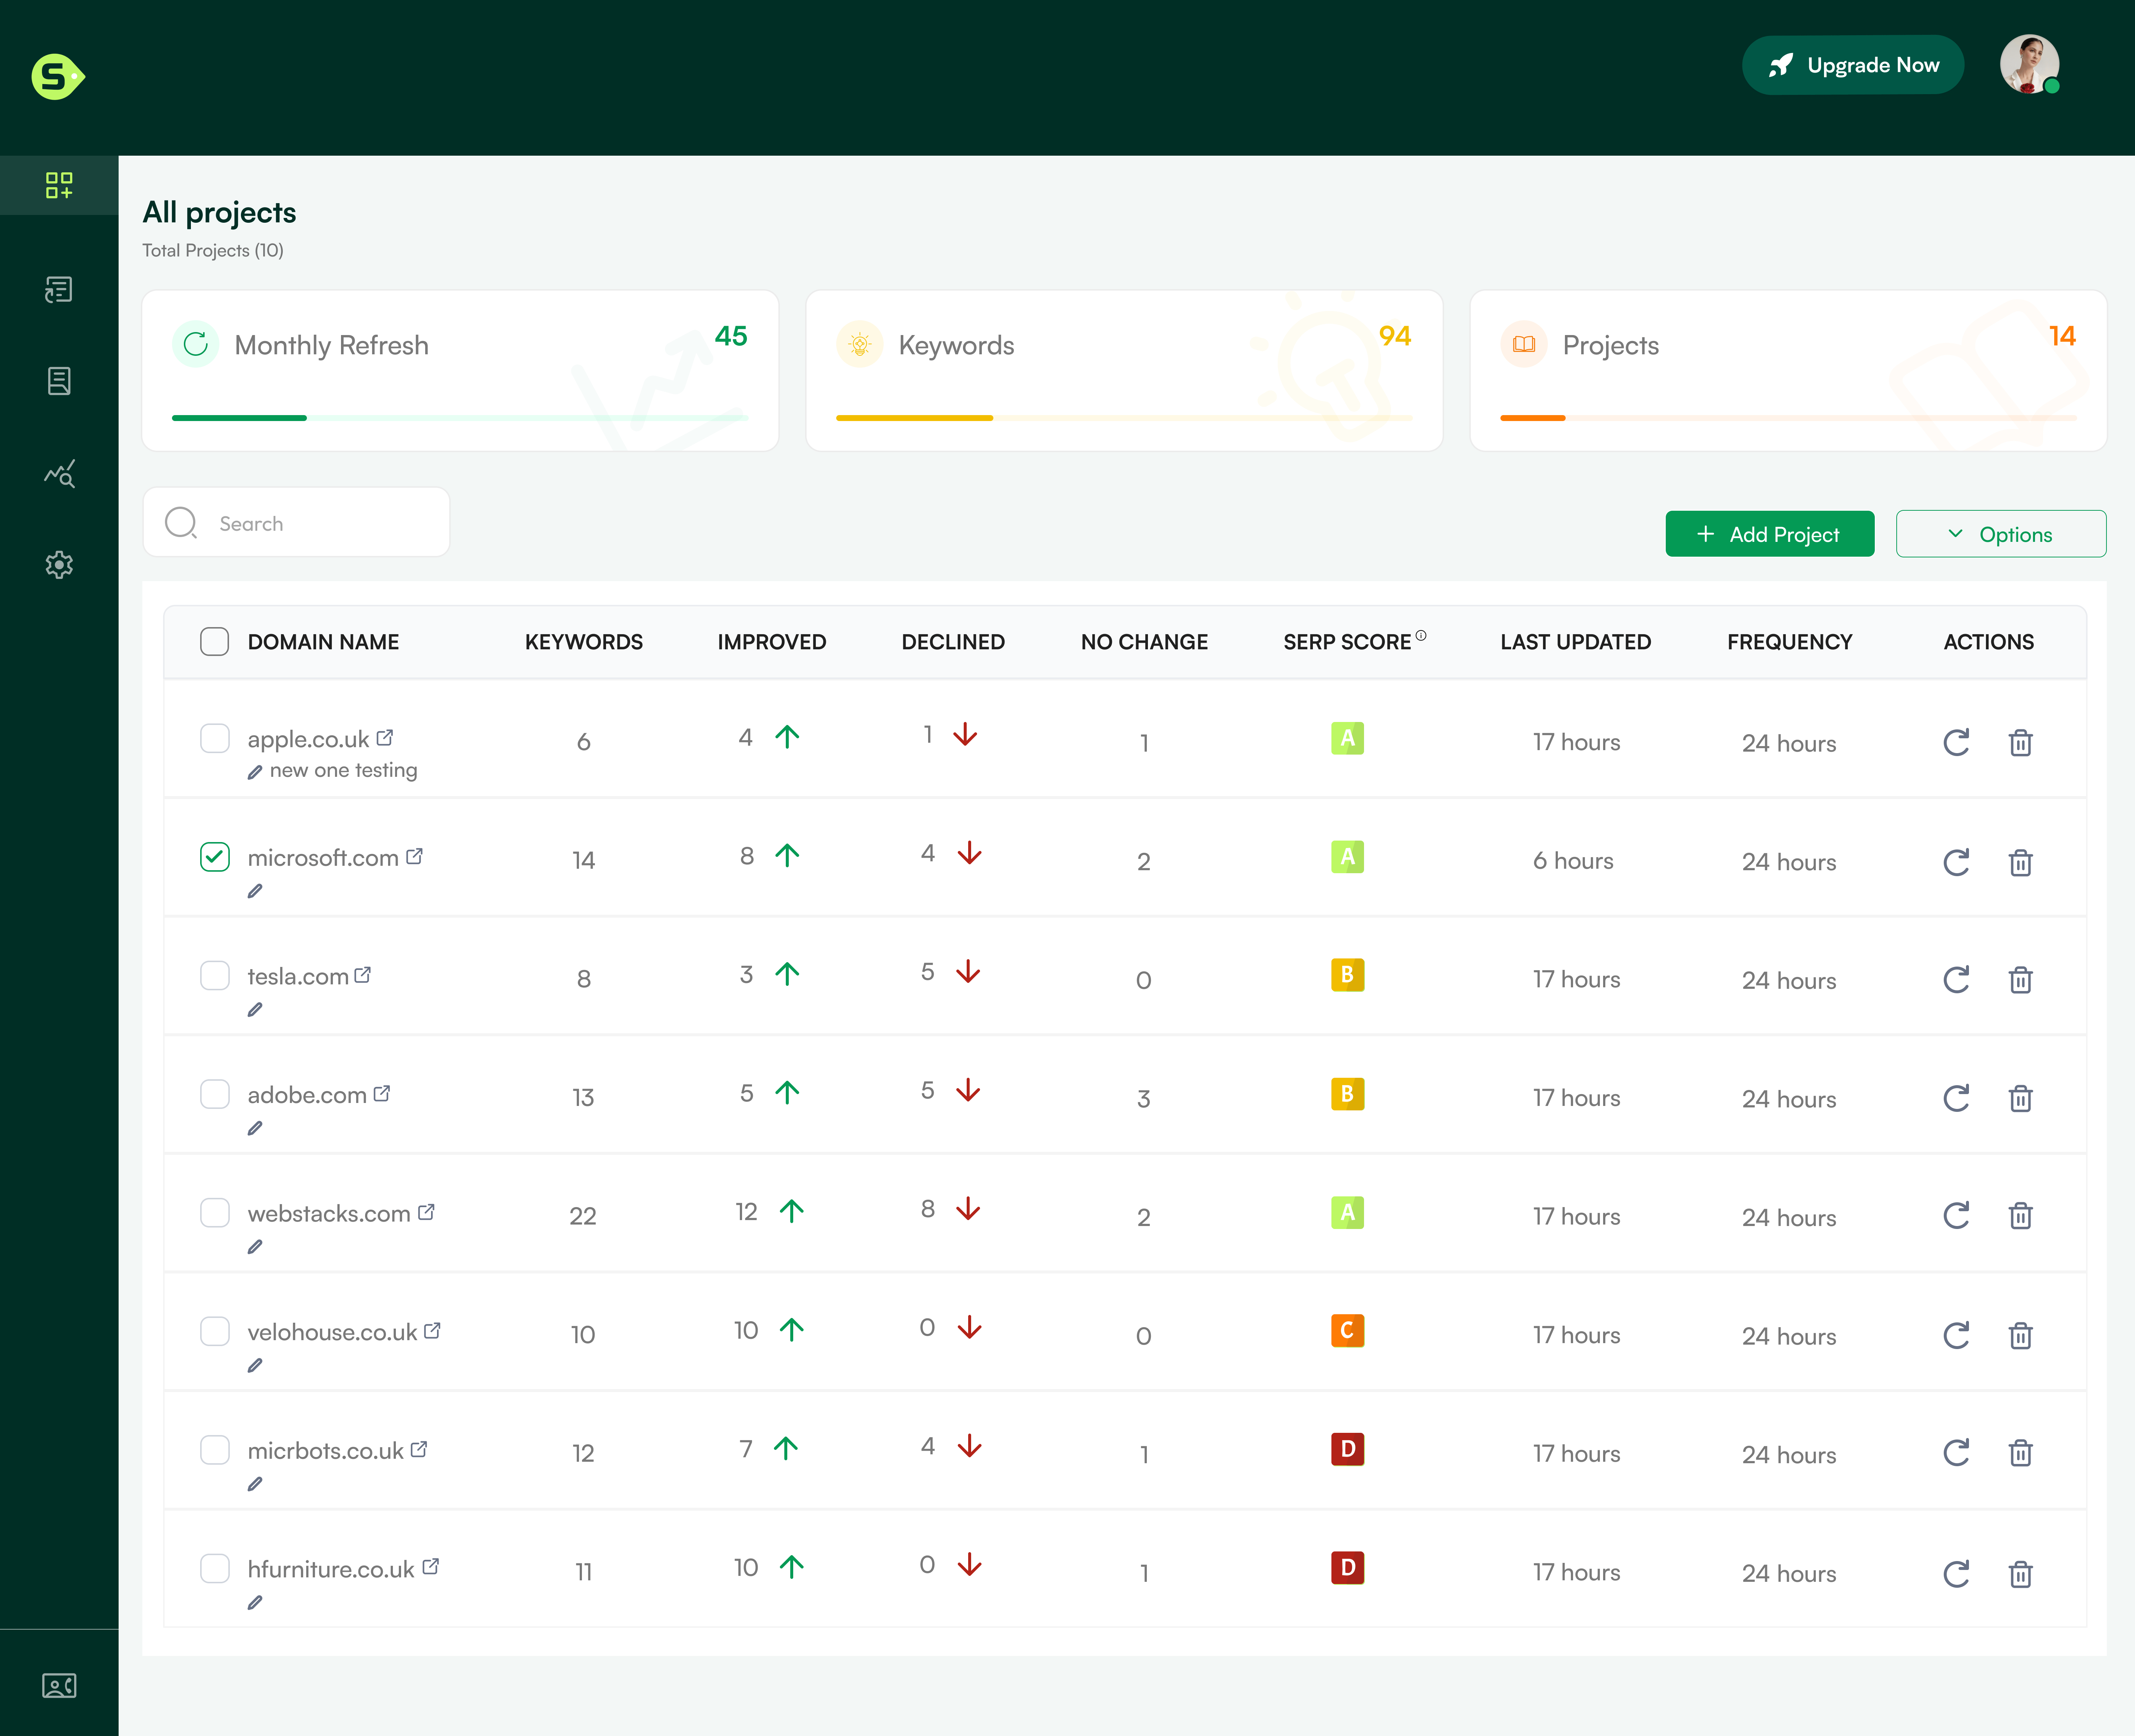Click the Projects progress bar

(x=1788, y=418)
